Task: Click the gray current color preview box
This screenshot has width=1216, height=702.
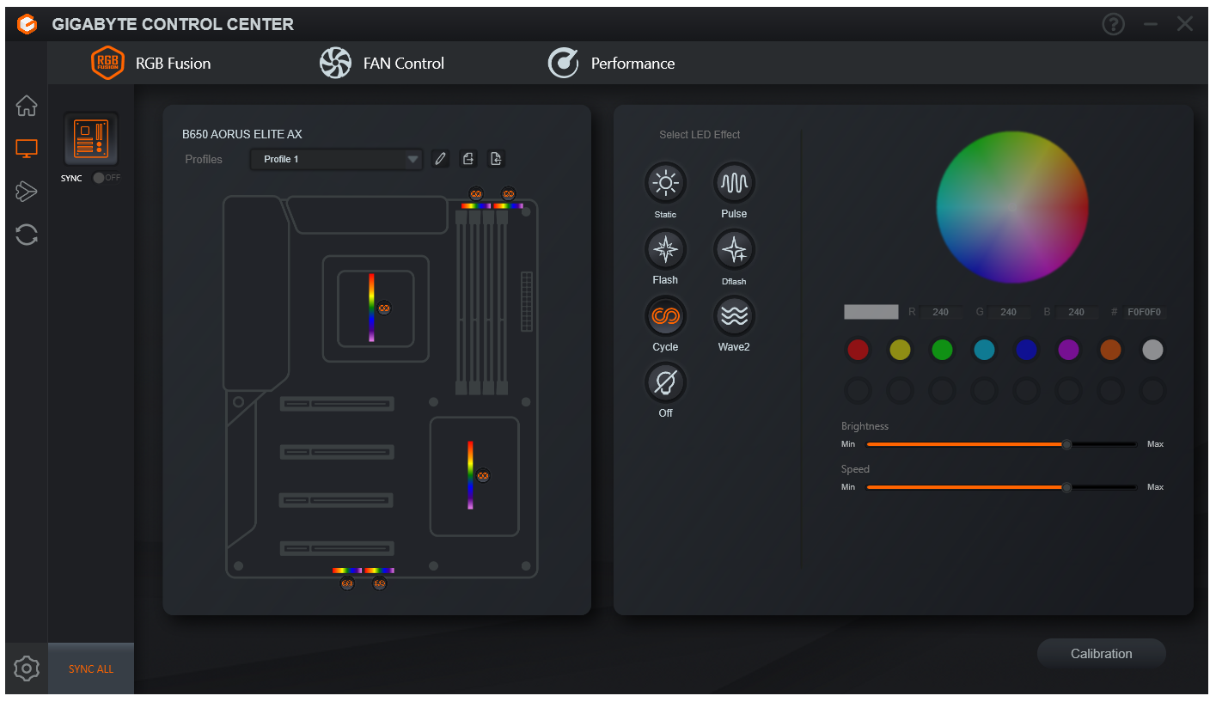Action: point(871,312)
